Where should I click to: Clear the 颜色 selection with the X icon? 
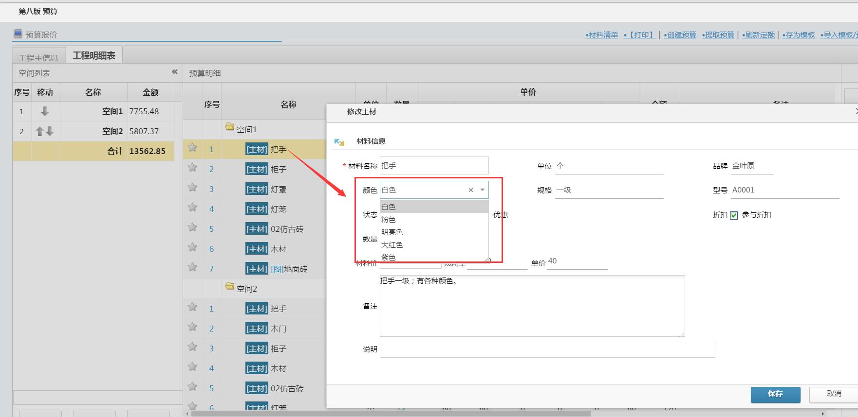click(471, 190)
